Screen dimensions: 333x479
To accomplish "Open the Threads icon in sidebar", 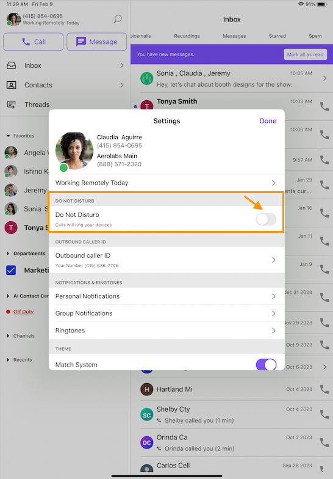I will [11, 104].
